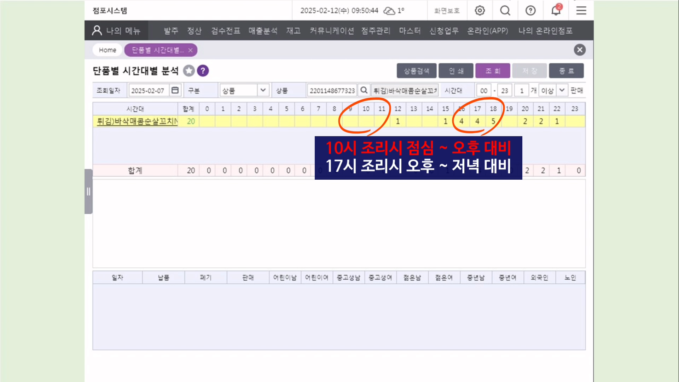Open the hamburger menu icon
The width and height of the screenshot is (679, 382).
(581, 11)
